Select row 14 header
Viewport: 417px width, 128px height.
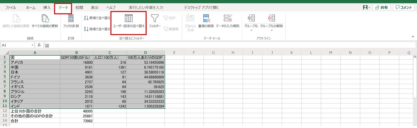point(5,121)
